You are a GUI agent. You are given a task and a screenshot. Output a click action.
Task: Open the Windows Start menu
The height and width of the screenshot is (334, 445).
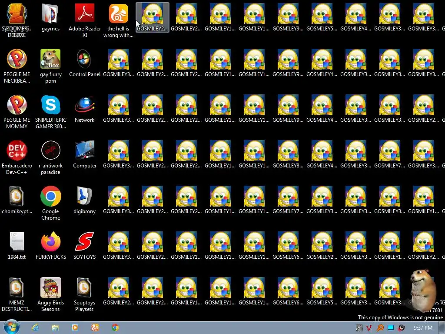pyautogui.click(x=12, y=327)
